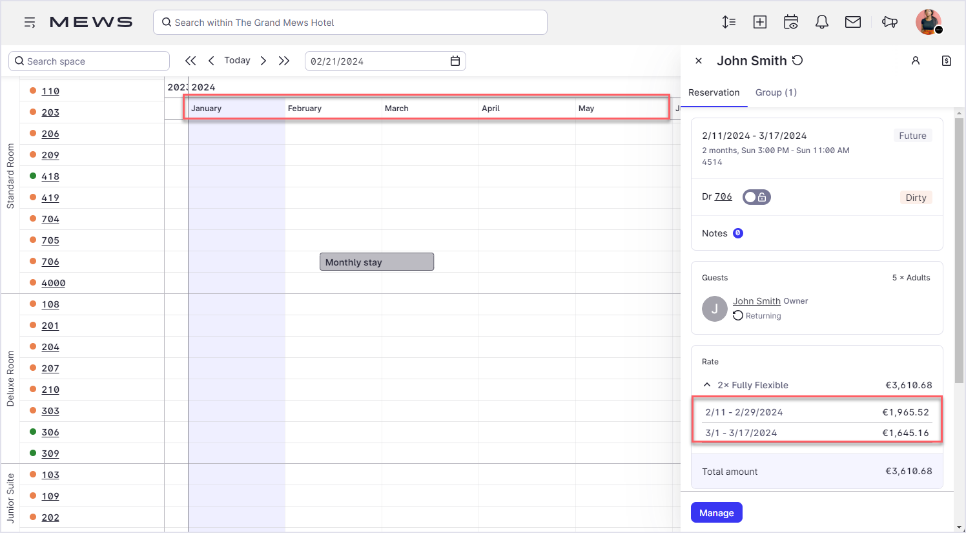Collapse the 2× Fully Flexible rate
The width and height of the screenshot is (966, 533).
pos(707,384)
